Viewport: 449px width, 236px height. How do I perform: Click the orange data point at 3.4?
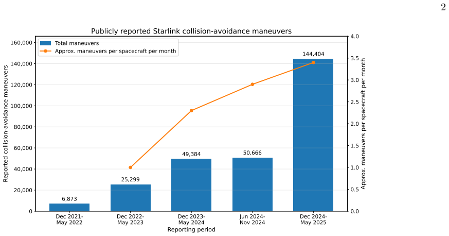tap(313, 62)
